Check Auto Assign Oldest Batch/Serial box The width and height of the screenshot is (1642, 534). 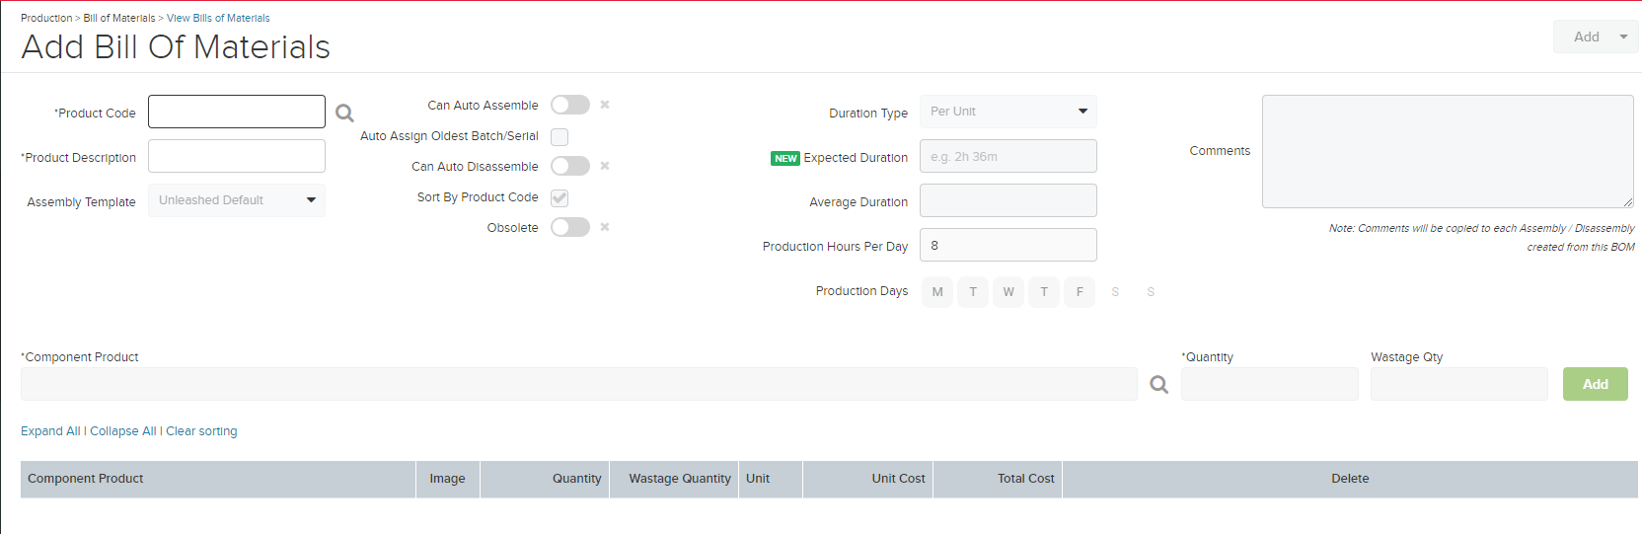560,137
